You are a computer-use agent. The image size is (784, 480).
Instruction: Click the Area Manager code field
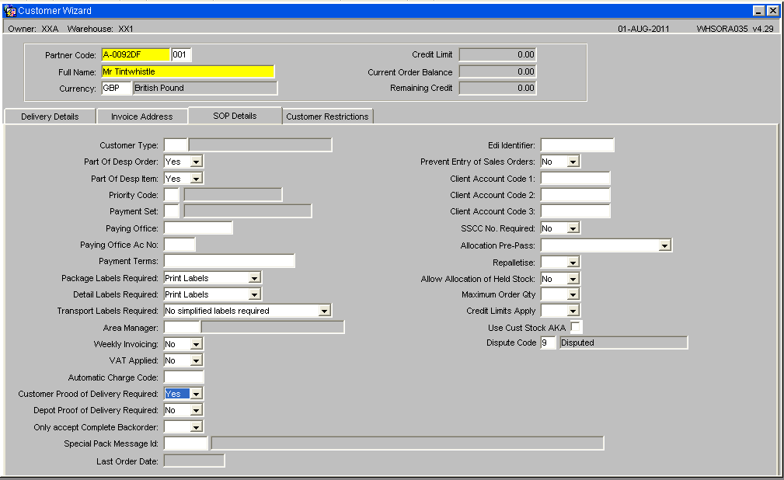(x=182, y=328)
